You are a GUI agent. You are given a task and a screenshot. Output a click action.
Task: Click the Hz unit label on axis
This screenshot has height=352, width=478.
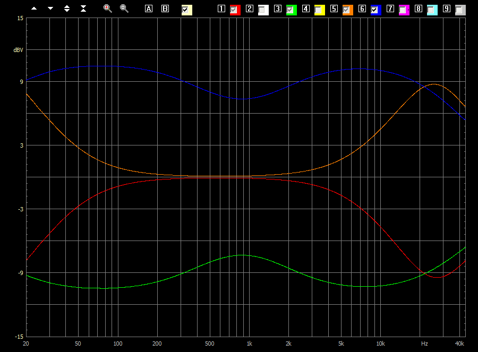click(x=424, y=344)
